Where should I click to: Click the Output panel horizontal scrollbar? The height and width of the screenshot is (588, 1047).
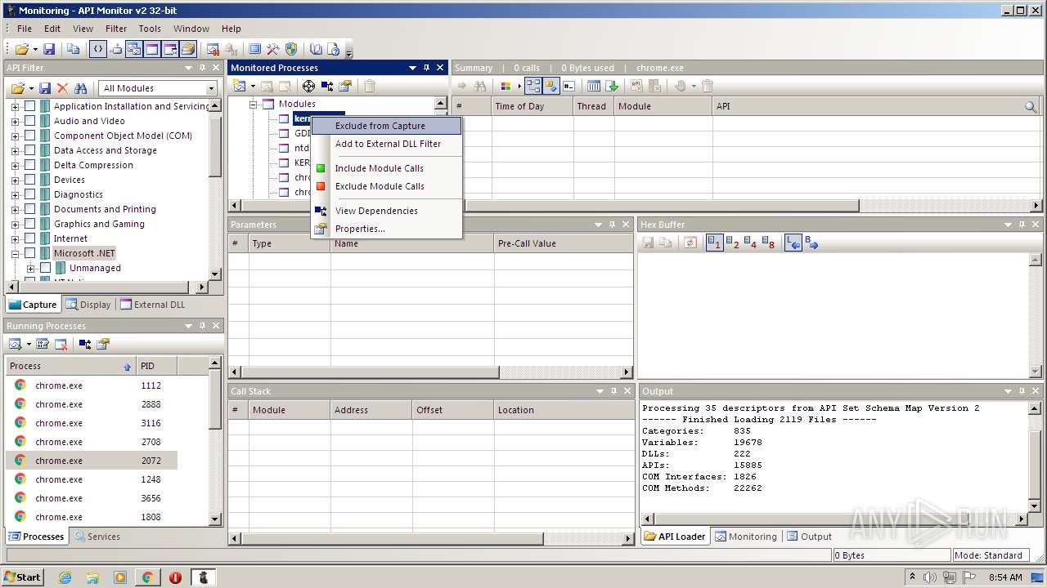tap(834, 519)
